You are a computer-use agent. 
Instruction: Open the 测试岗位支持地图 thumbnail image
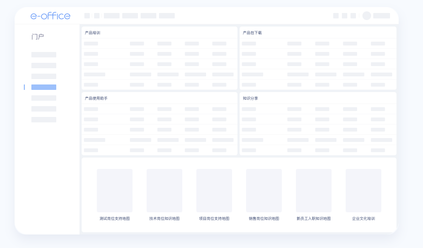click(x=115, y=191)
